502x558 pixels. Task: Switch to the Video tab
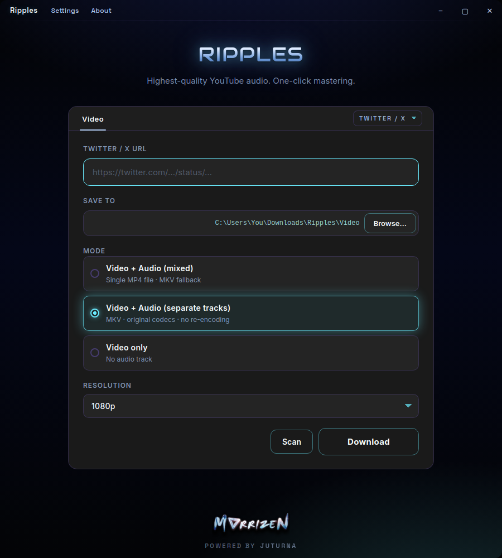click(93, 119)
